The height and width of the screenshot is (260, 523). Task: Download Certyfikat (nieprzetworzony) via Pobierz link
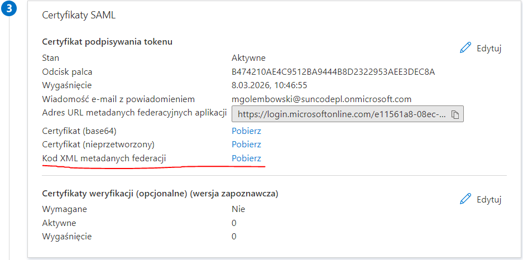[x=247, y=145]
